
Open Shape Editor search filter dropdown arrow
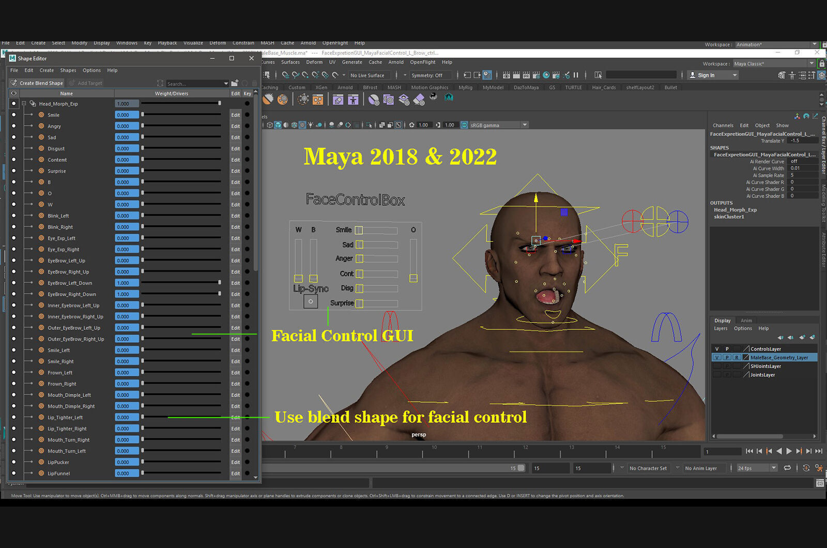tap(226, 83)
